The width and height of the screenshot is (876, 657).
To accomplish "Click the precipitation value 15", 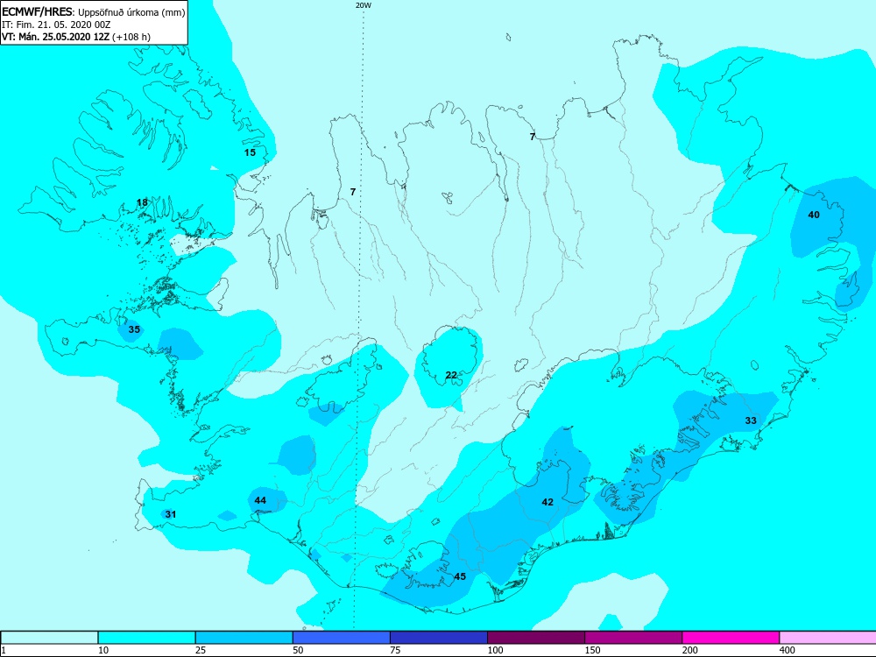I will click(250, 152).
